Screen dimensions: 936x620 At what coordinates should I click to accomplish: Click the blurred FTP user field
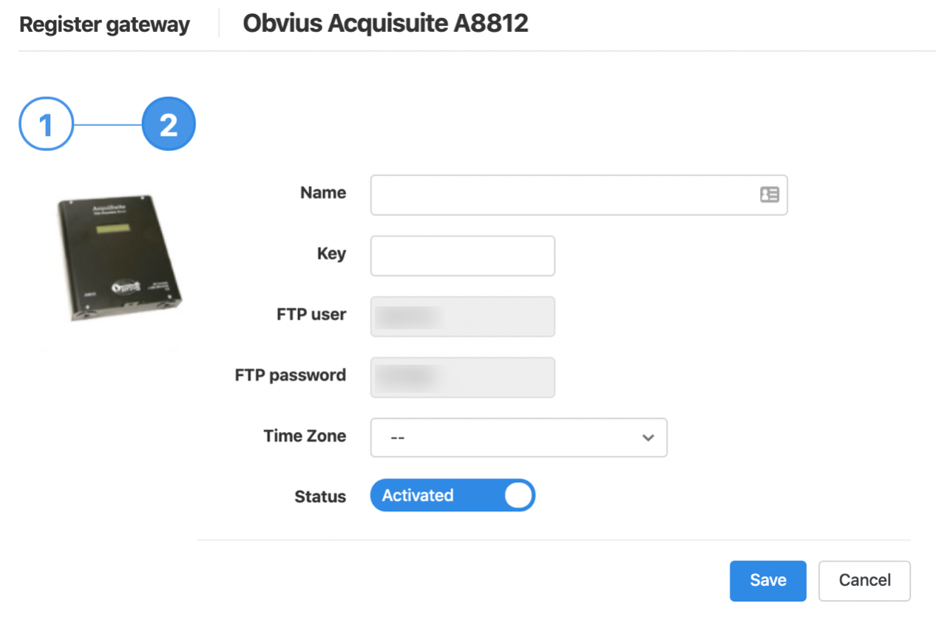point(463,317)
